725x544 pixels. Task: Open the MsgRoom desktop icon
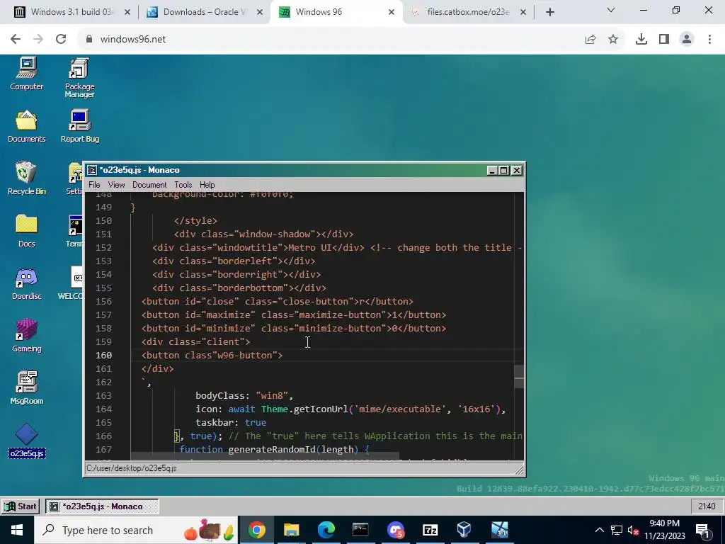point(26,388)
